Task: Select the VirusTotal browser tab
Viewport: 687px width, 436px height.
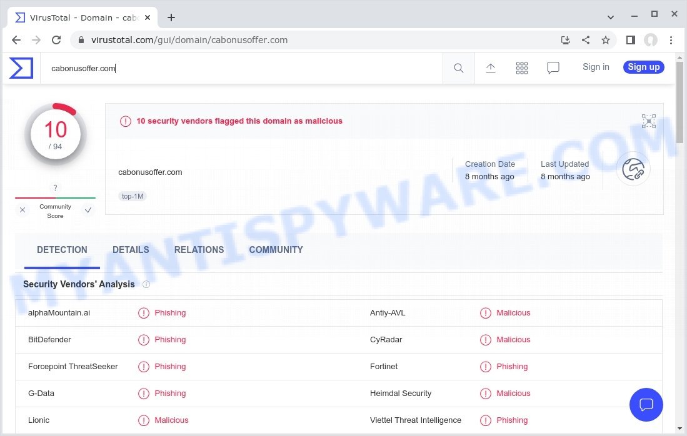Action: point(81,17)
